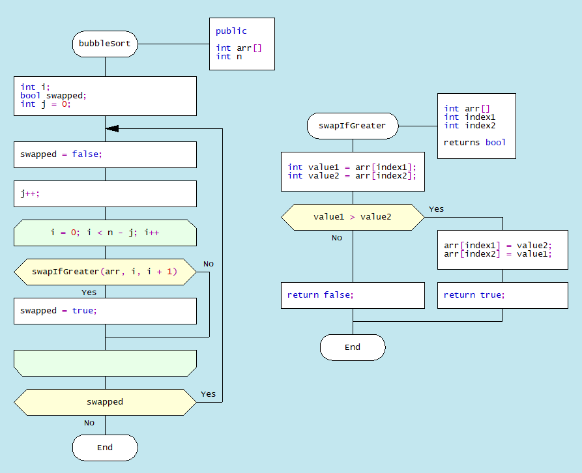Click the End terminator of the swapIfGreater diagram

(x=353, y=347)
